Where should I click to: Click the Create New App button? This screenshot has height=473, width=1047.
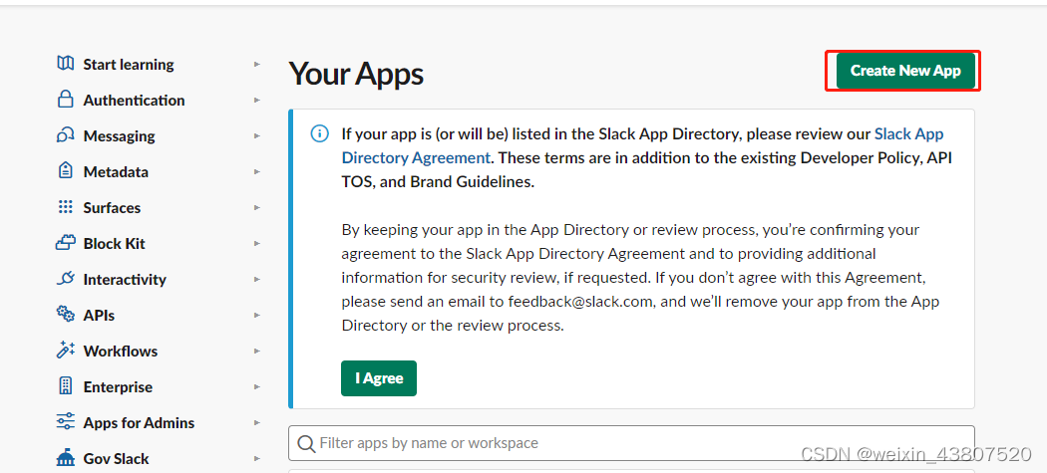point(905,71)
